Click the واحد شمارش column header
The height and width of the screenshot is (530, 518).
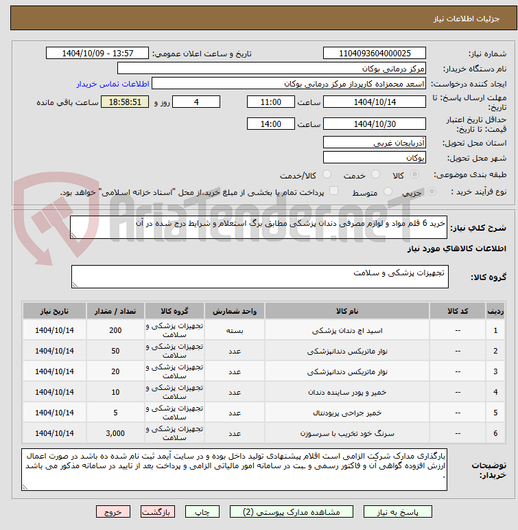(235, 311)
